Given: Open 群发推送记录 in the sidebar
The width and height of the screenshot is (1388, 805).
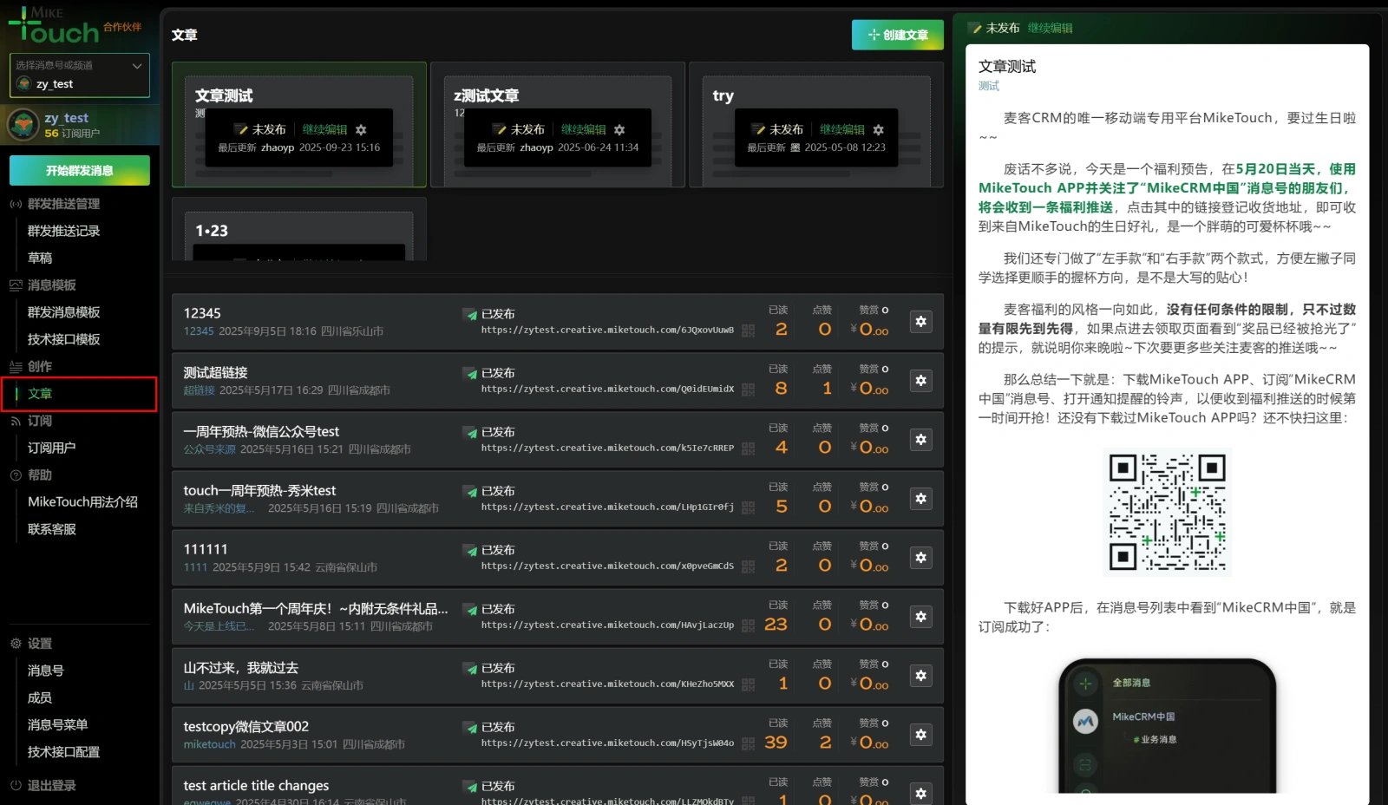Looking at the screenshot, I should point(63,231).
